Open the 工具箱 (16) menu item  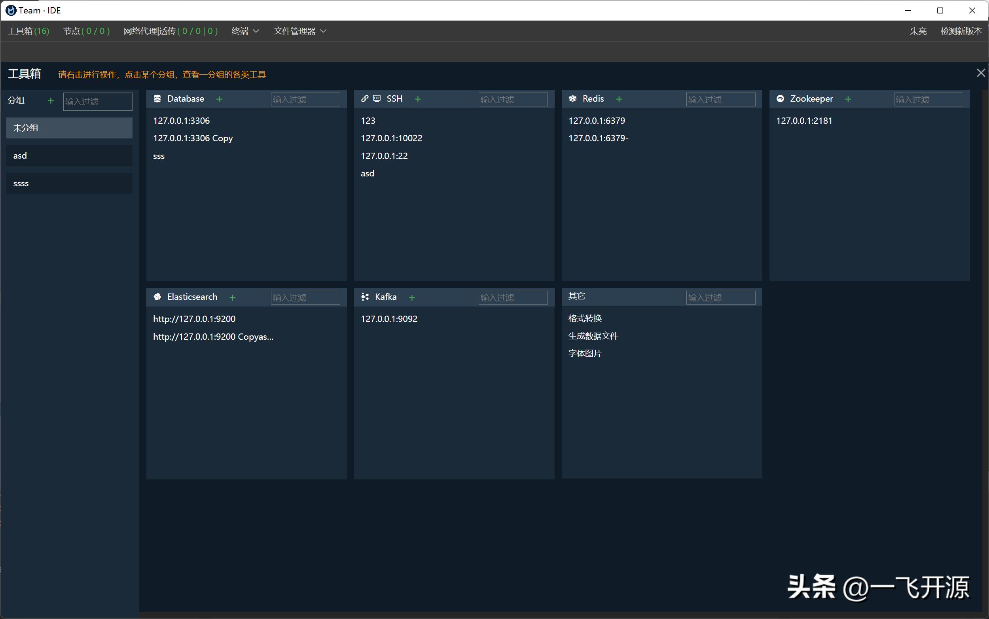pyautogui.click(x=28, y=31)
